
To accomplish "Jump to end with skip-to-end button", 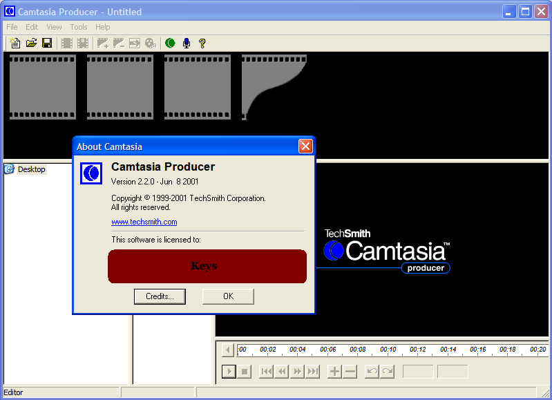I will tap(312, 371).
